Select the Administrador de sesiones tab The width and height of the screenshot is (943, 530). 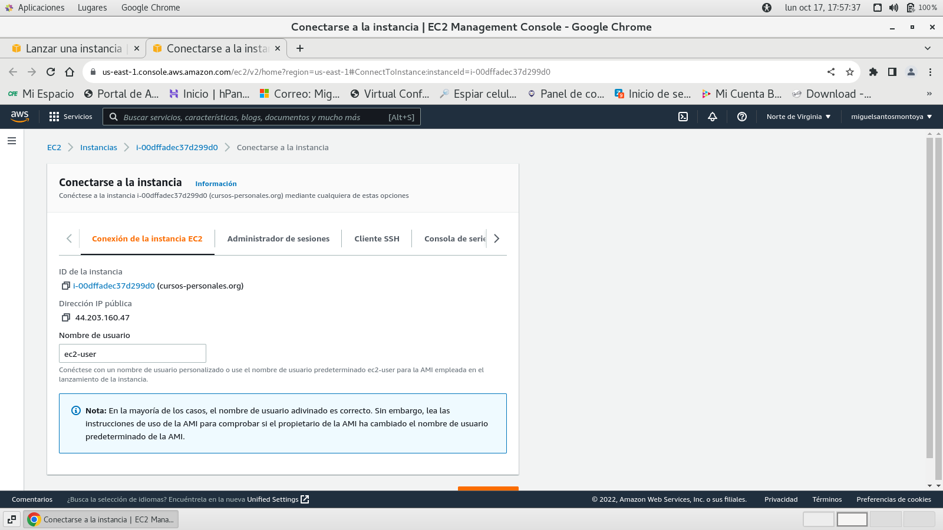278,238
